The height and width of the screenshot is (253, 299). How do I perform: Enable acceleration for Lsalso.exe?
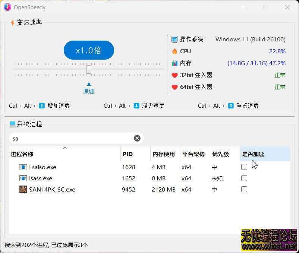pos(244,167)
